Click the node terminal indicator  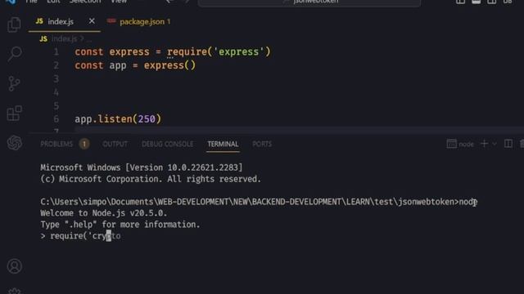pos(460,144)
